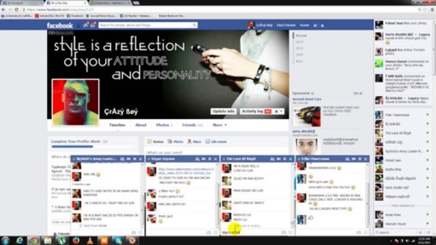The width and height of the screenshot is (436, 245).
Task: Add friends to Army Leader chat
Action: [122, 159]
